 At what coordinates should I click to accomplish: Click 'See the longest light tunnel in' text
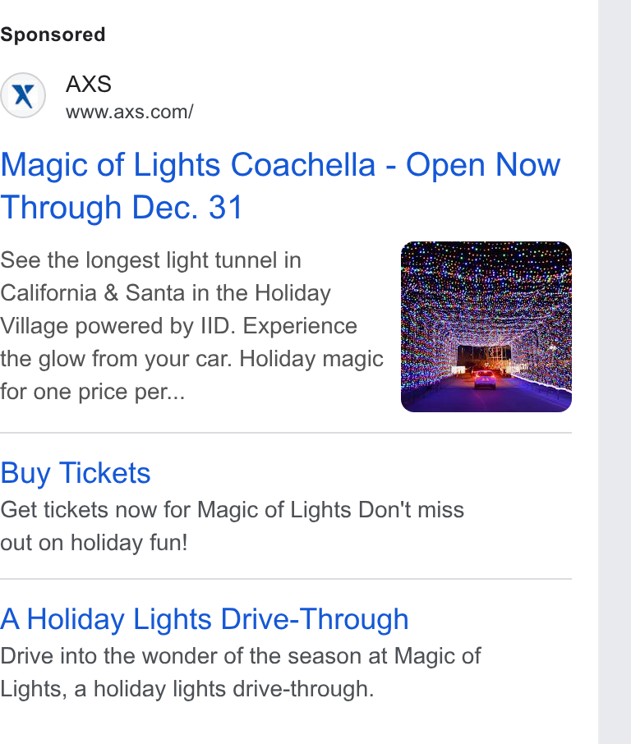pyautogui.click(x=150, y=260)
